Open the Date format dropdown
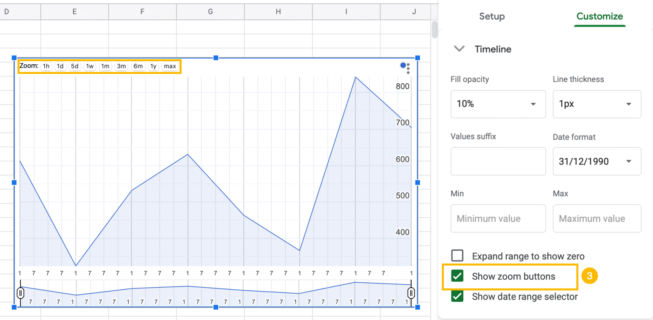The width and height of the screenshot is (653, 320). [x=597, y=161]
